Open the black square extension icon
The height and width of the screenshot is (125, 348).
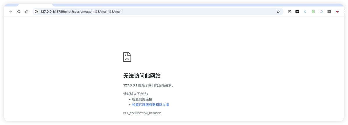297,12
